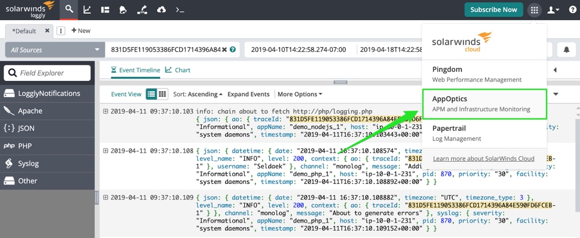
Task: Select AppOptics from the cloud menu
Action: tap(484, 104)
